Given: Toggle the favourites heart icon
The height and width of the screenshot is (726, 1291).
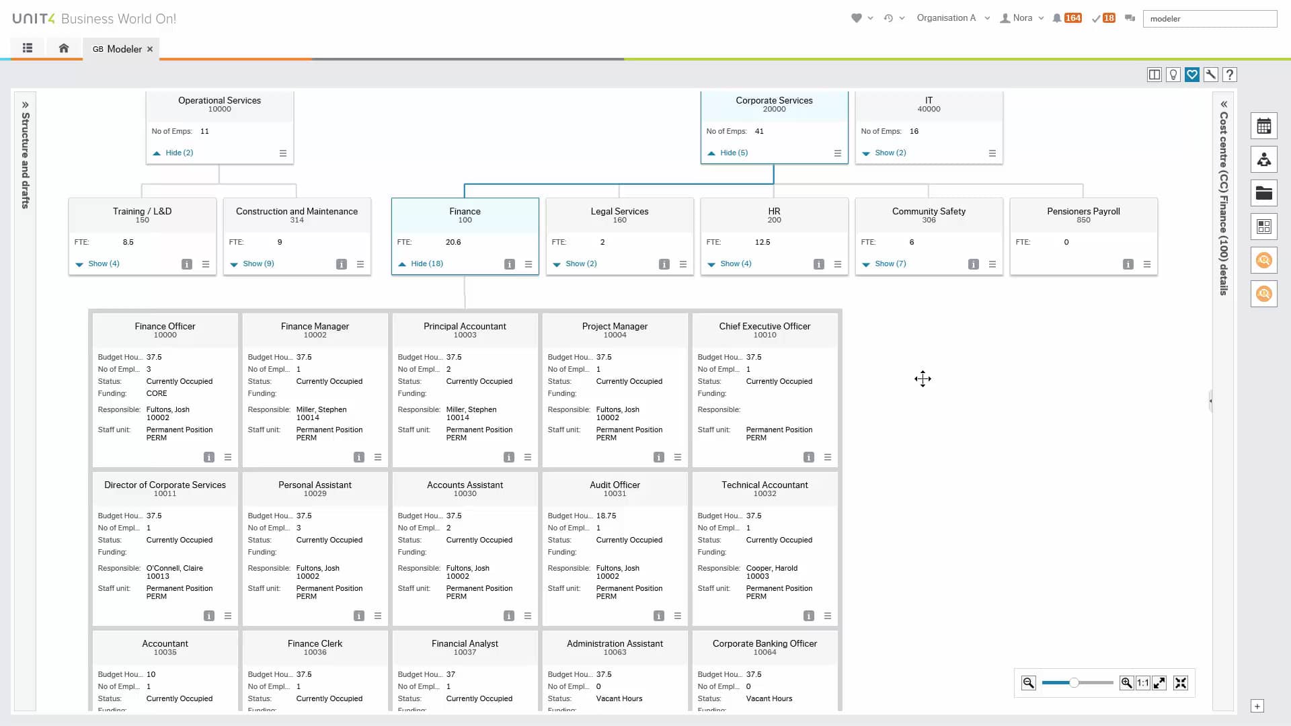Looking at the screenshot, I should point(856,18).
